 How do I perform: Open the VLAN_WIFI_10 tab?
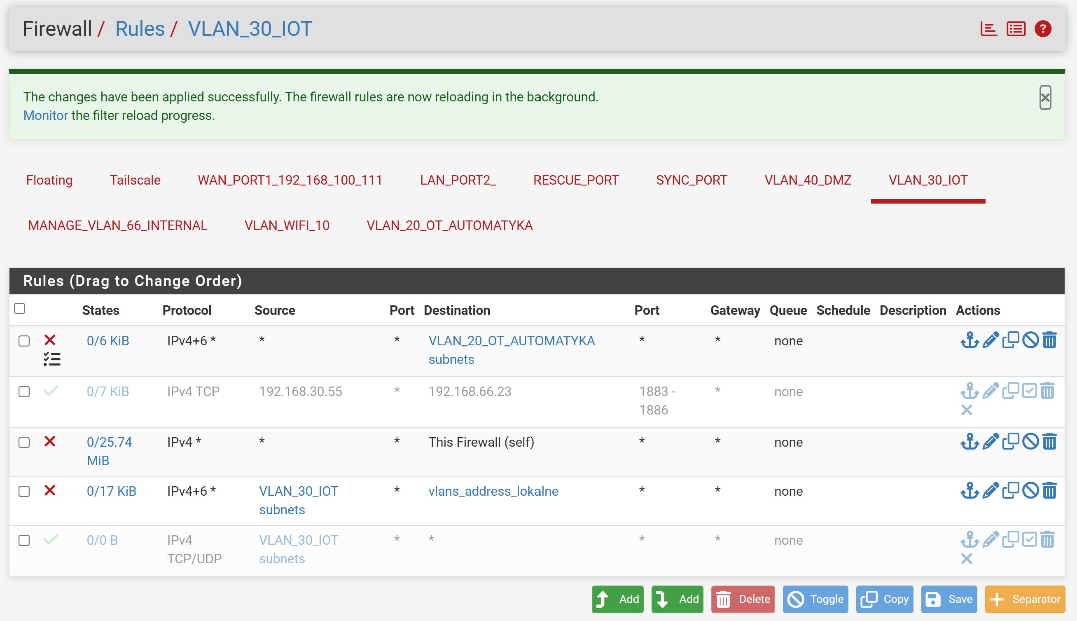tap(287, 225)
